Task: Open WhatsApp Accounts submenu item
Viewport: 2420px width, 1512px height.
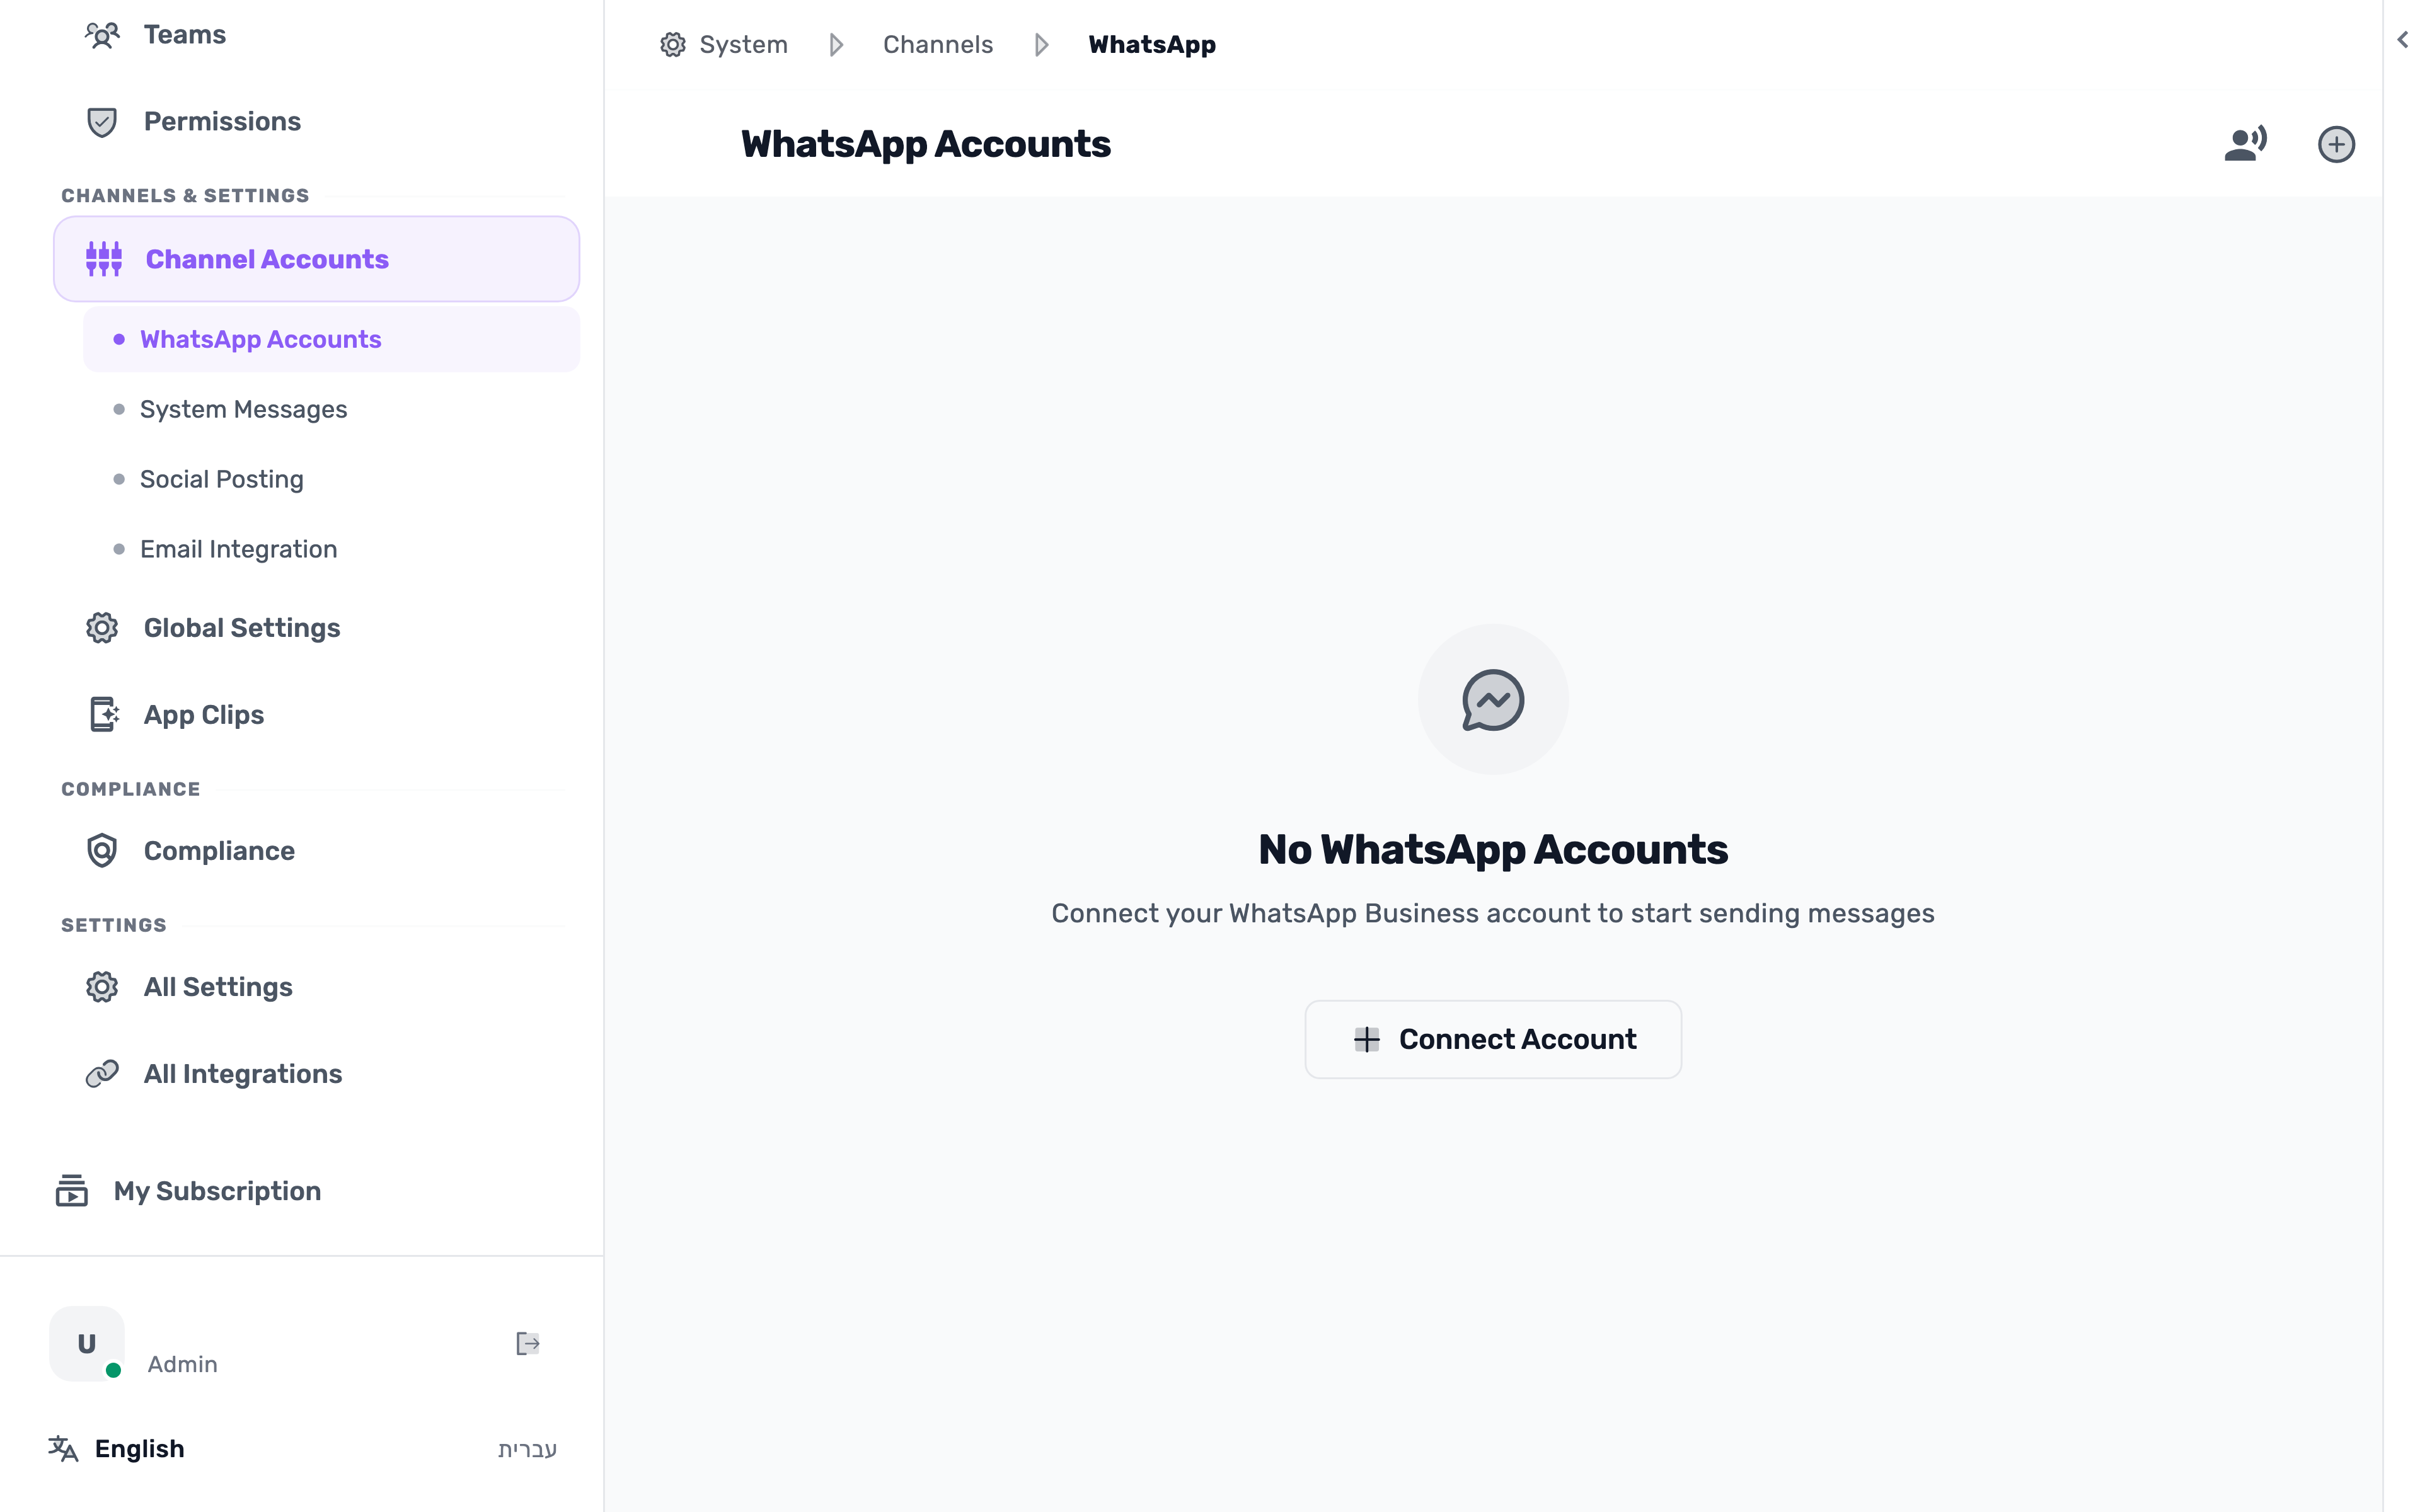Action: pyautogui.click(x=331, y=340)
